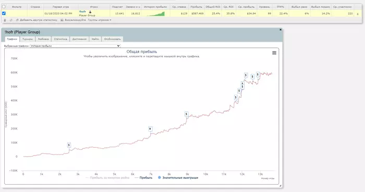Click 'Добавить другую статистику'
The width and height of the screenshot is (365, 192).
36,20
